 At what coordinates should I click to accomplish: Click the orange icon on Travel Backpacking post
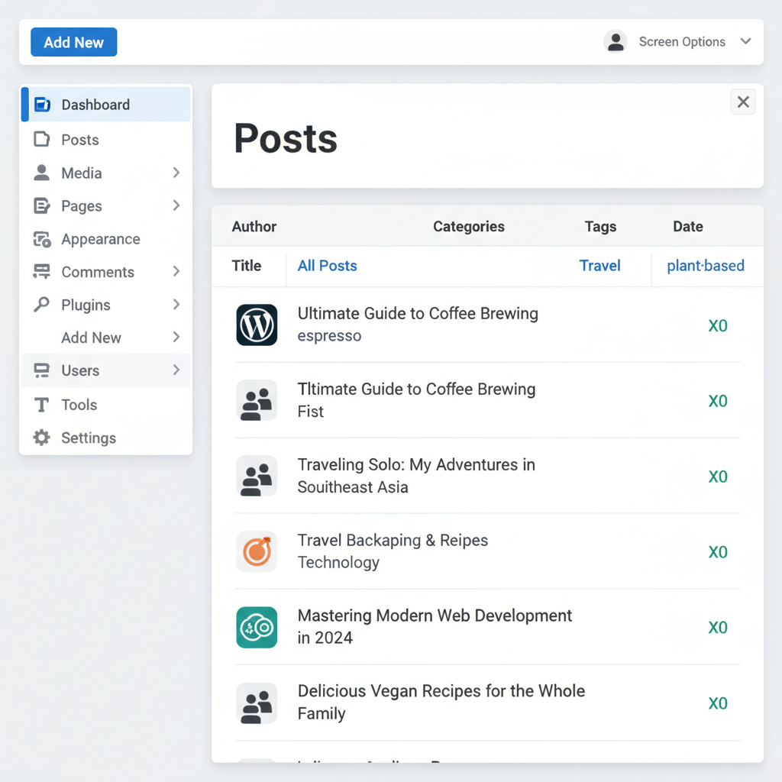(x=257, y=551)
